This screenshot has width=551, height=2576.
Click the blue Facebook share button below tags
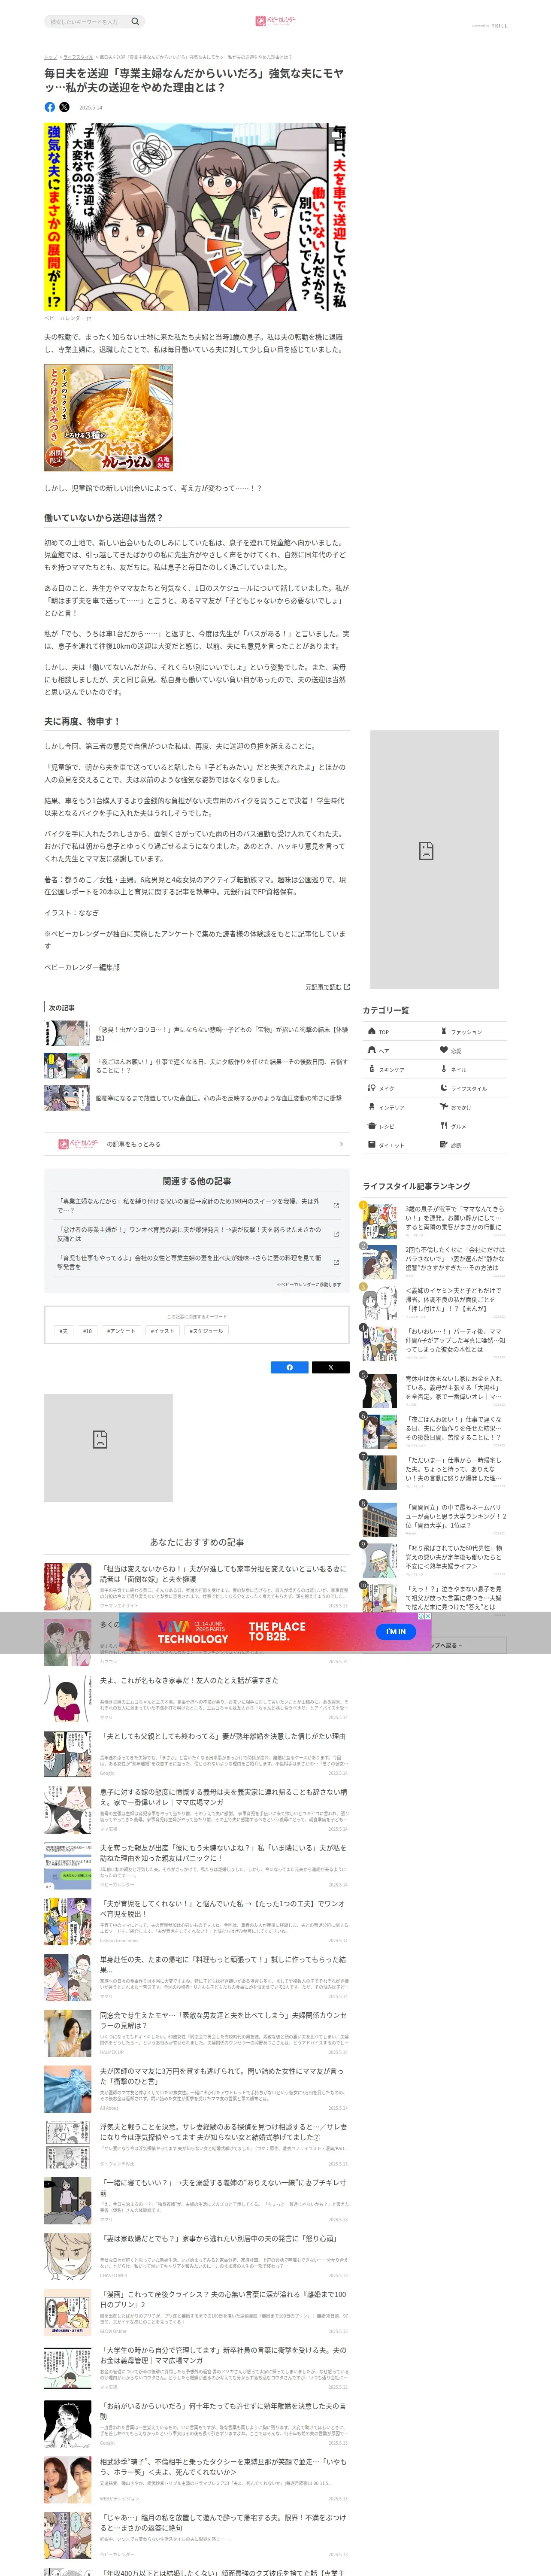pyautogui.click(x=290, y=1367)
